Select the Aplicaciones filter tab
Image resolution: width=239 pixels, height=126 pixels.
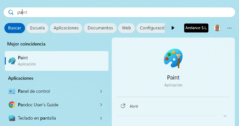(x=66, y=28)
